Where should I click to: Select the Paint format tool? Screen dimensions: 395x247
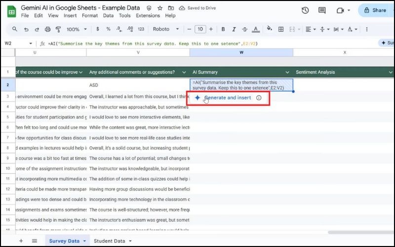pyautogui.click(x=58, y=30)
